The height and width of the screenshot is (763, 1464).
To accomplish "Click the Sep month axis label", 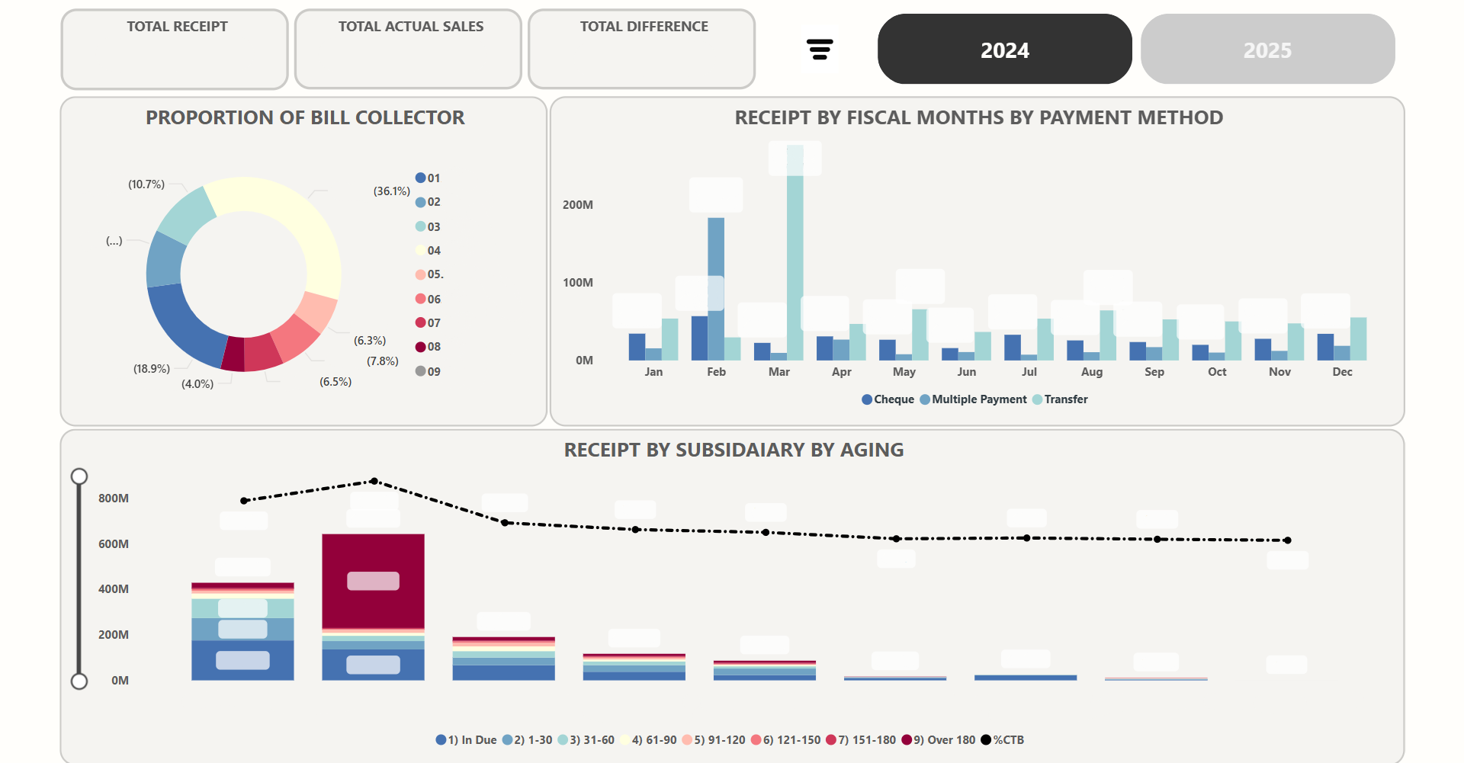I will (1154, 372).
